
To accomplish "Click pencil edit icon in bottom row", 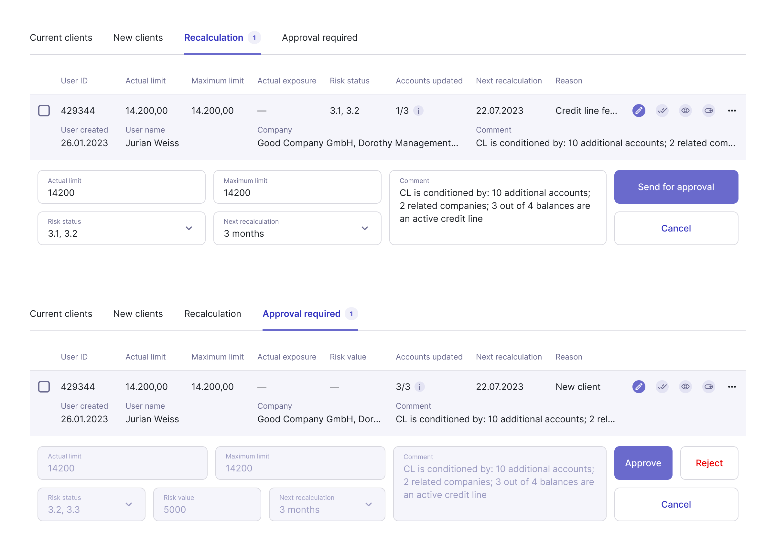I will click(639, 387).
